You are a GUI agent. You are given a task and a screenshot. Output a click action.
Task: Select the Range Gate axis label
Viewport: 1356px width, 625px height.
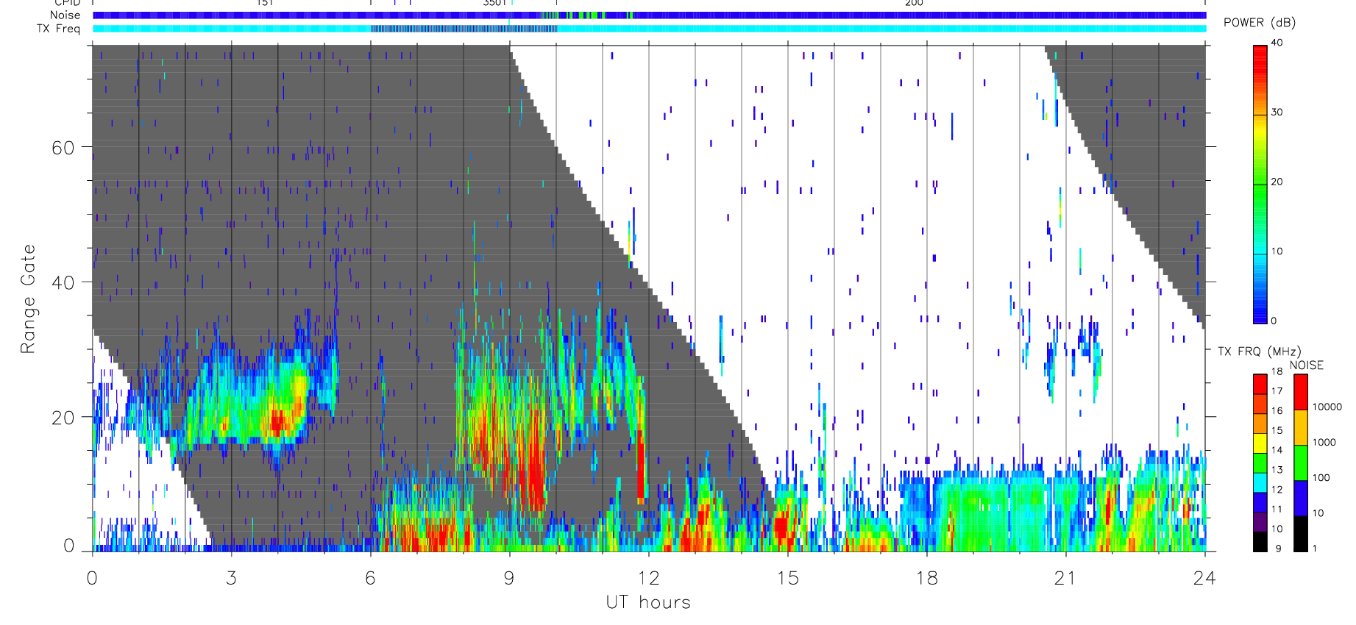click(28, 299)
